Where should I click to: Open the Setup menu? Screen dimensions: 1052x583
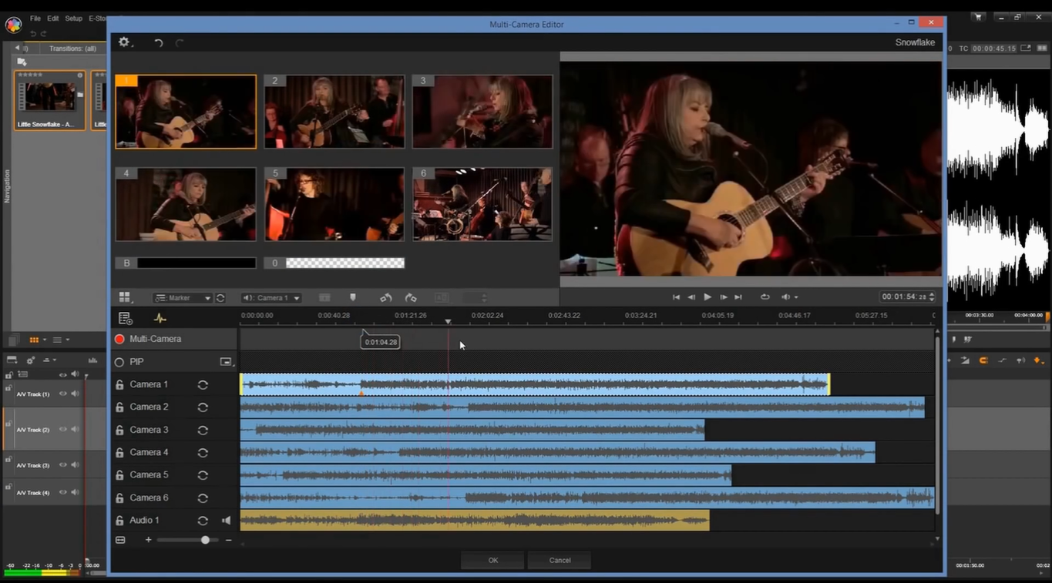[x=72, y=18]
